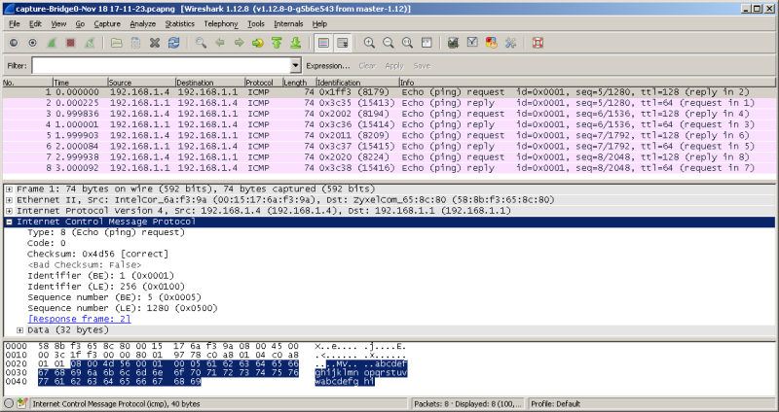This screenshot has height=412, width=779.
Task: Open a capture file via the folder icon
Action: point(116,43)
